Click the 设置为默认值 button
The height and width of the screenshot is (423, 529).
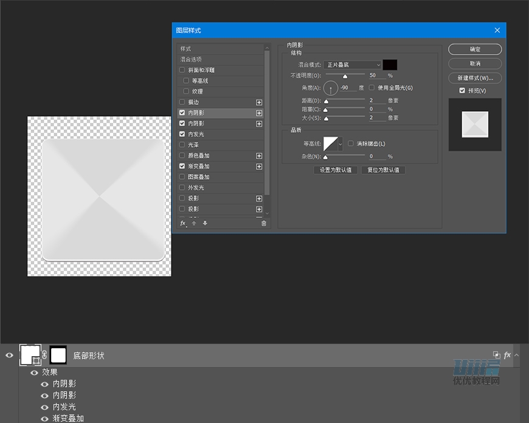pyautogui.click(x=336, y=170)
